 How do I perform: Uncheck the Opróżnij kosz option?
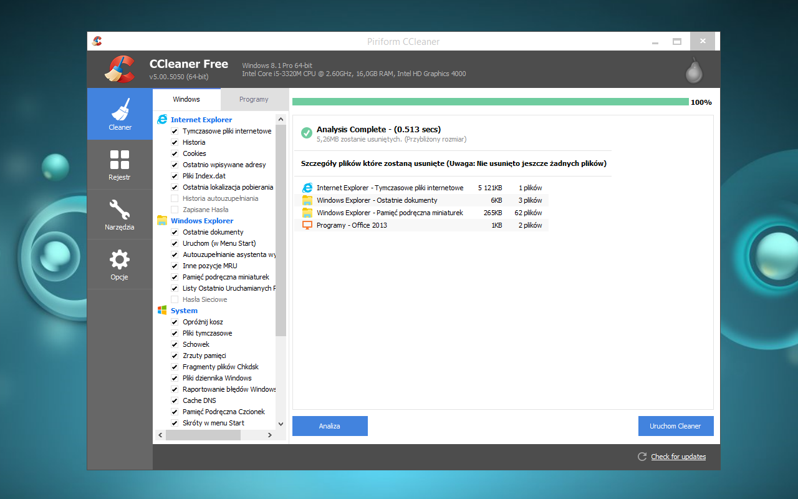(175, 321)
